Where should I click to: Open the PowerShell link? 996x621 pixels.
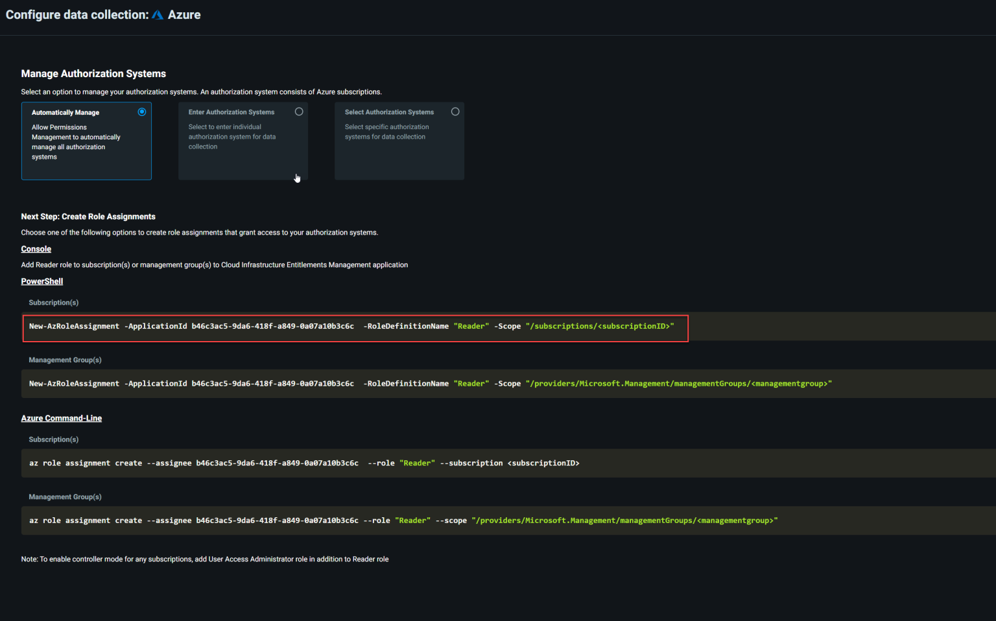click(41, 281)
